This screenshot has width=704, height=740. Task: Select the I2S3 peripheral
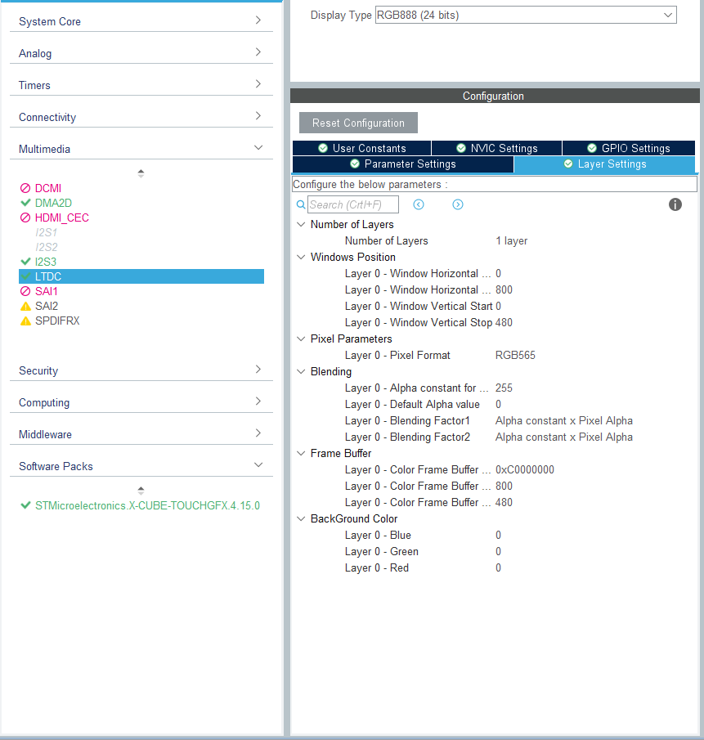coord(46,262)
